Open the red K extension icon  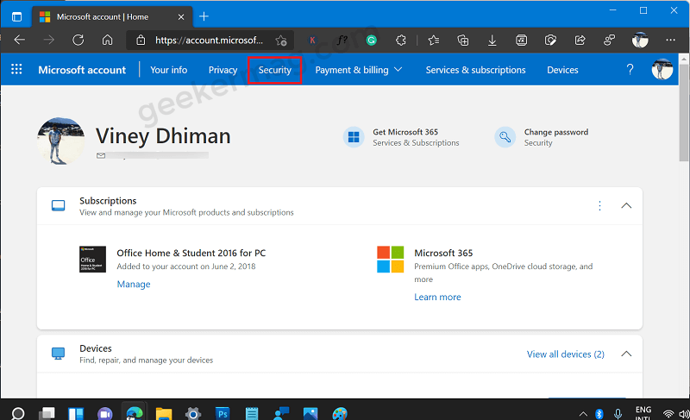click(x=312, y=41)
